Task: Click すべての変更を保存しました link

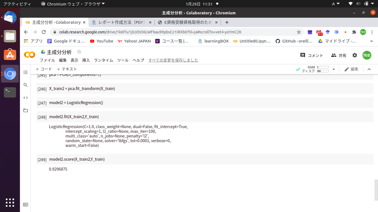Action: 173,60
